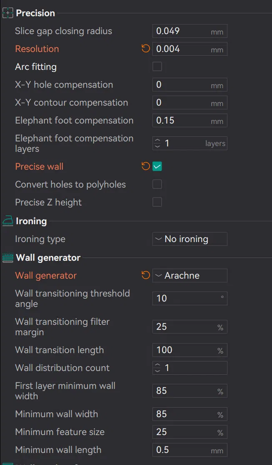Click the Wall distribution count stepper arrows

click(157, 368)
